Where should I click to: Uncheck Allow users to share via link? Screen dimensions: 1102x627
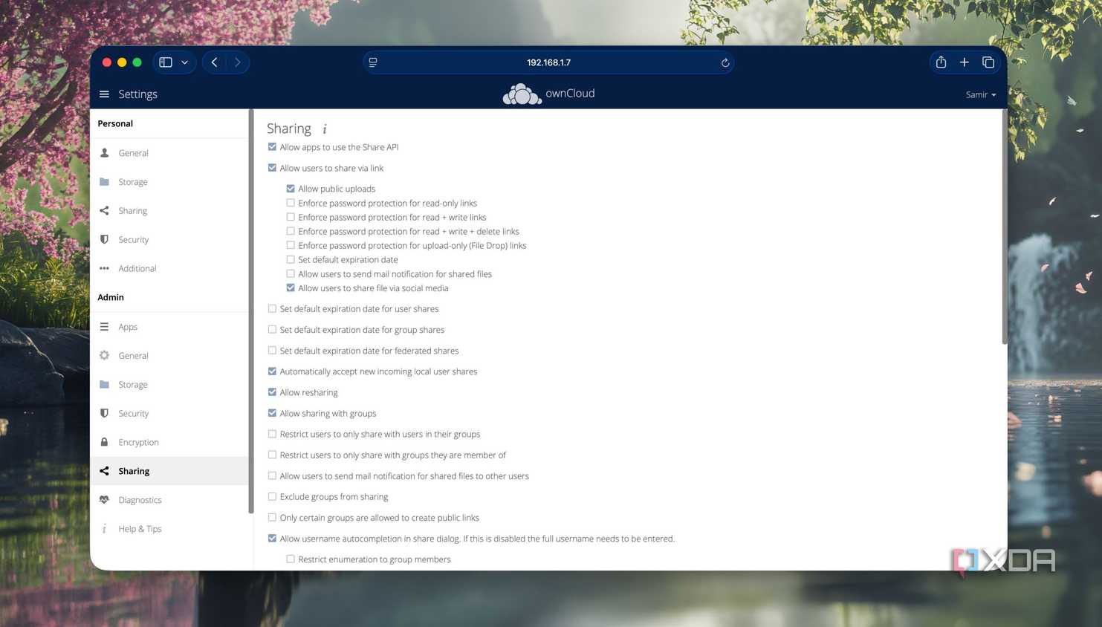click(272, 168)
